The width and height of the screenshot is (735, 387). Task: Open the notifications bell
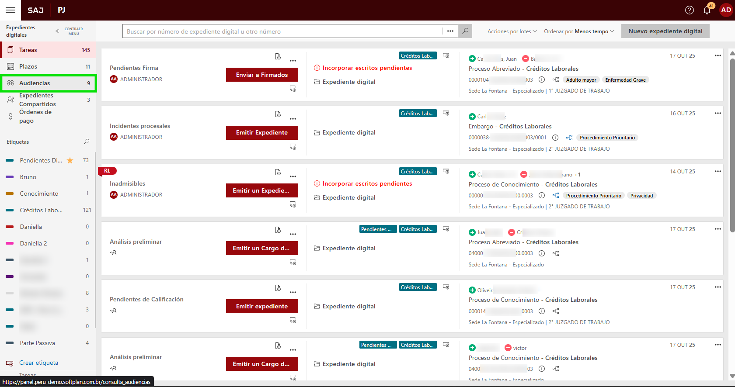707,10
